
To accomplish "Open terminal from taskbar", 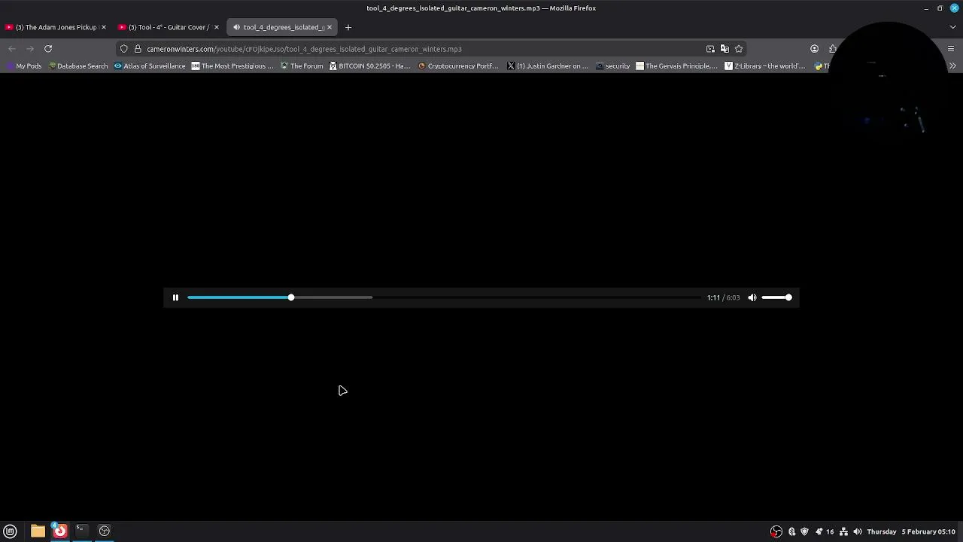I will pos(81,531).
